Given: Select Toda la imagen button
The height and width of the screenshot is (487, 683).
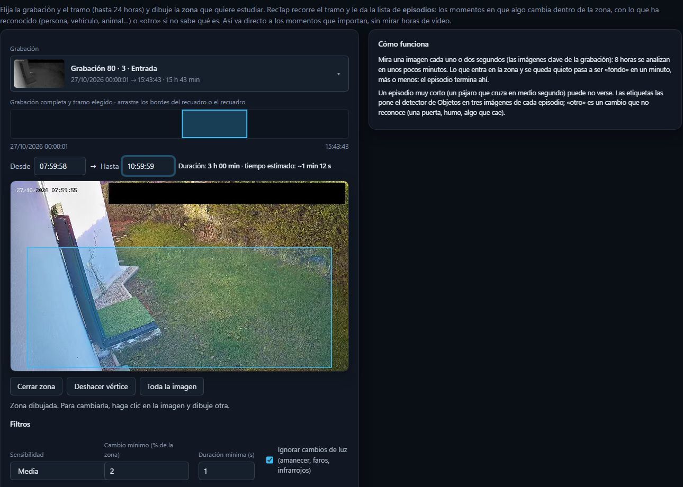Looking at the screenshot, I should (x=172, y=386).
